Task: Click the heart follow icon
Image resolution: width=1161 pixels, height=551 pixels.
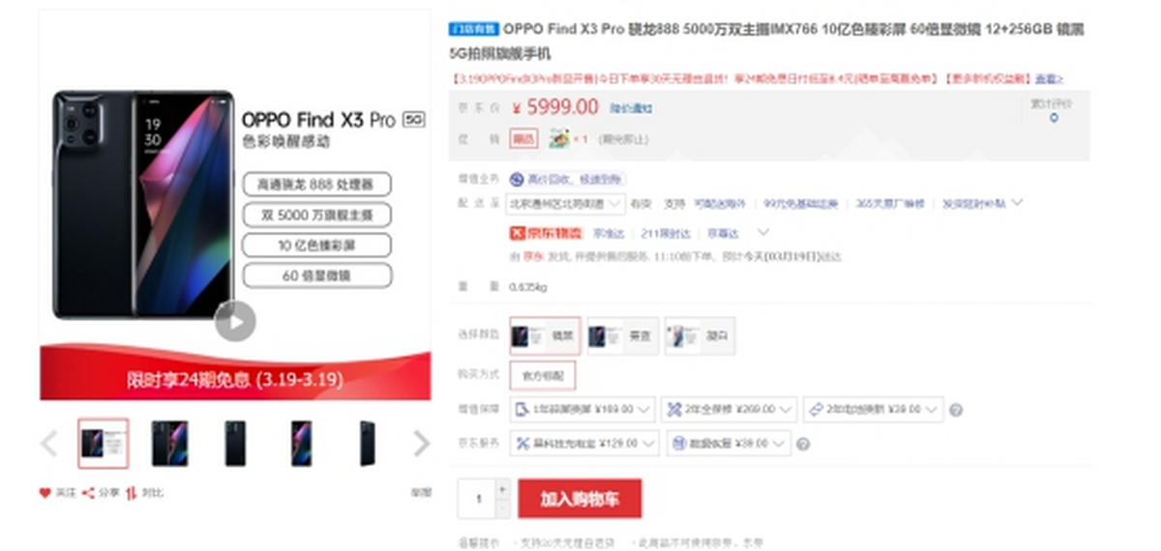Action: point(45,493)
